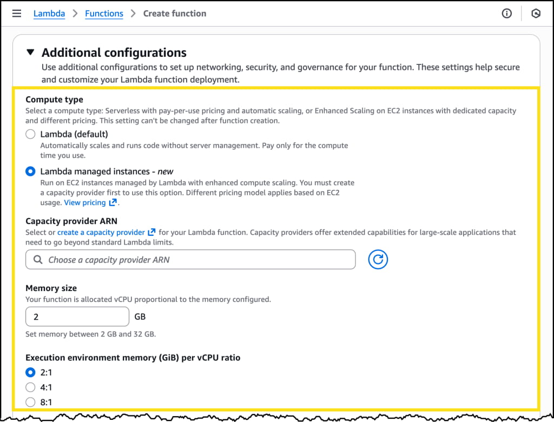Collapse the Additional configurations section
Screen dimensions: 554x422
[x=31, y=52]
